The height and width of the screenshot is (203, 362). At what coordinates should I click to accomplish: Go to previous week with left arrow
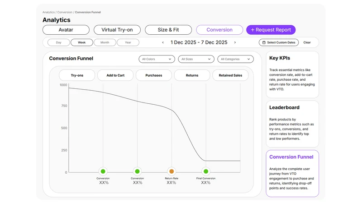pyautogui.click(x=163, y=42)
